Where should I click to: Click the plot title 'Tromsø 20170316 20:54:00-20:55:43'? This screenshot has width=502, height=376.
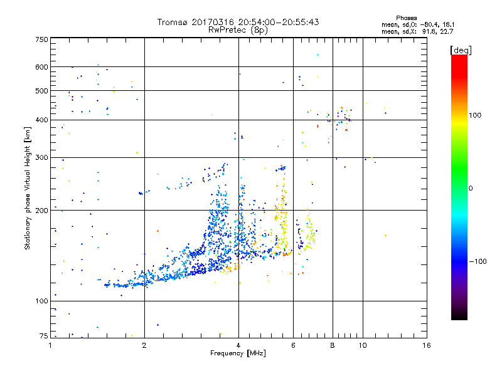238,22
